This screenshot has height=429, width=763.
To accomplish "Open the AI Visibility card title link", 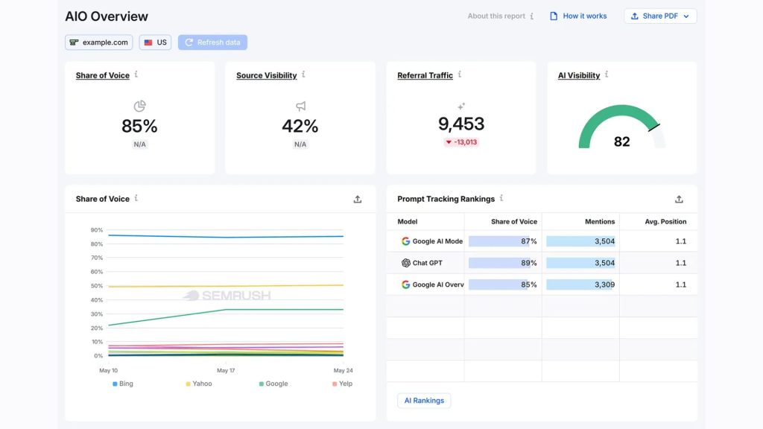I will coord(579,75).
